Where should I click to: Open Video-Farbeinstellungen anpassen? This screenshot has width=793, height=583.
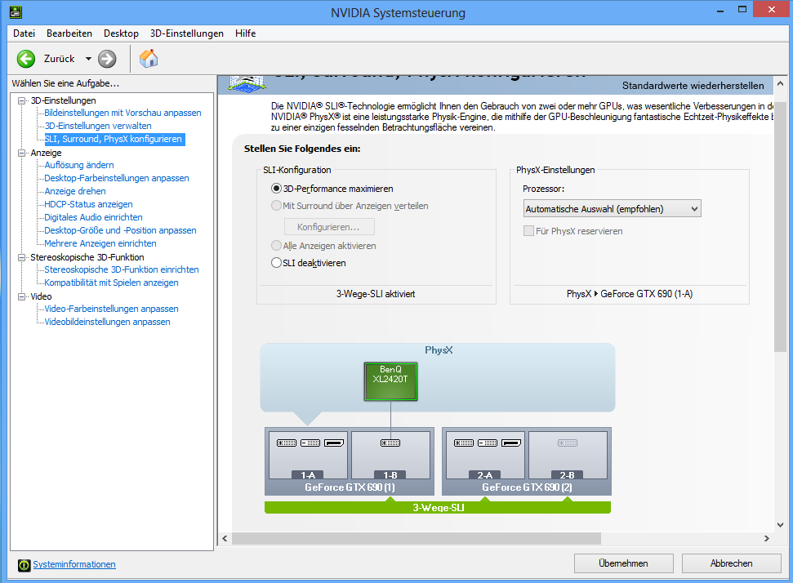(x=111, y=309)
